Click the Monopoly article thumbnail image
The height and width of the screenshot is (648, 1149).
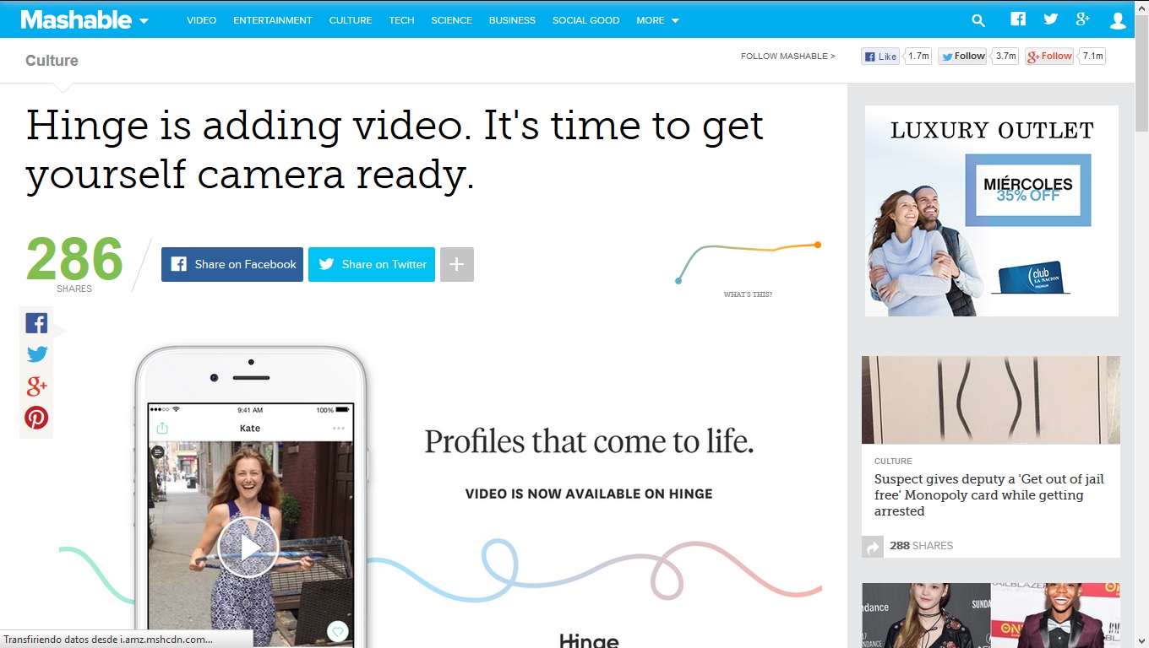(x=991, y=400)
